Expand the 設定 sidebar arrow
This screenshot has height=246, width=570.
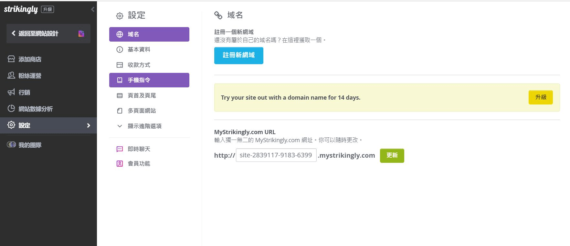(89, 125)
